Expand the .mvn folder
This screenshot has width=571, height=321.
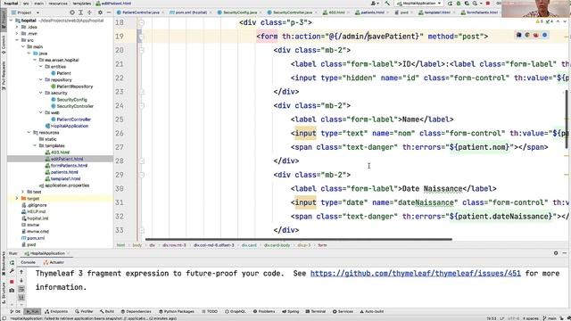point(17,34)
